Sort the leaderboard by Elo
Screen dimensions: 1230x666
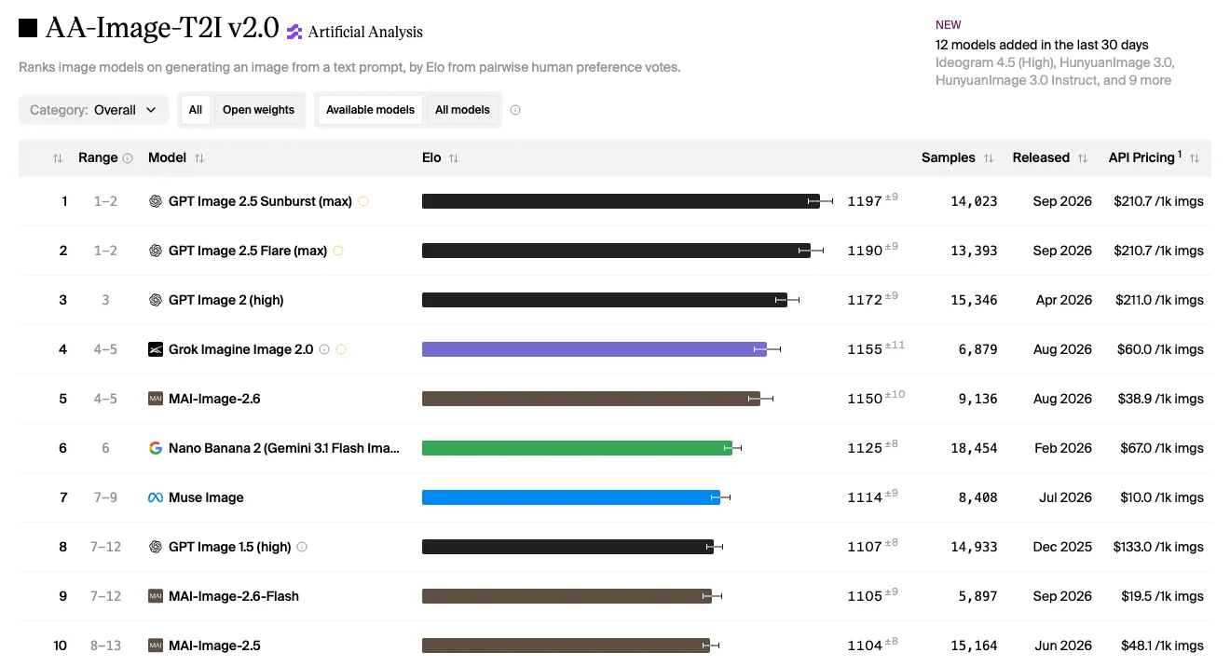click(x=454, y=158)
